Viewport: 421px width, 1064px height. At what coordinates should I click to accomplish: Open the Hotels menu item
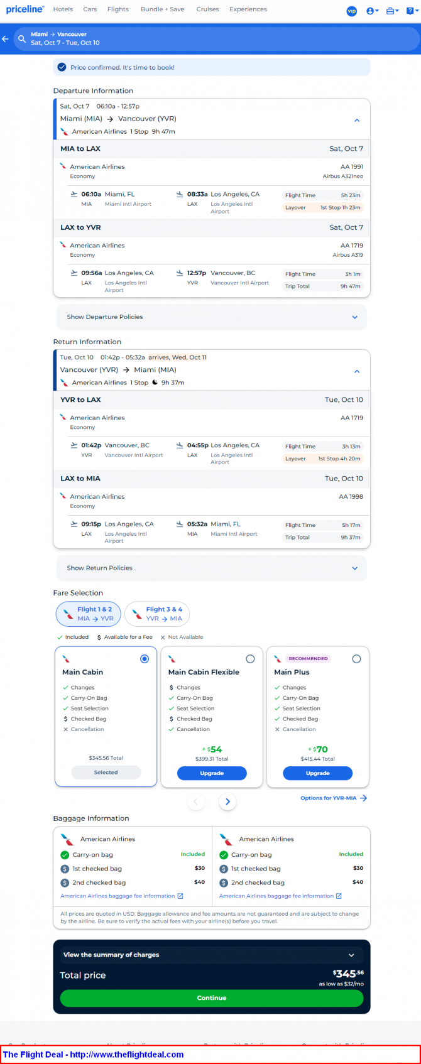pos(63,9)
